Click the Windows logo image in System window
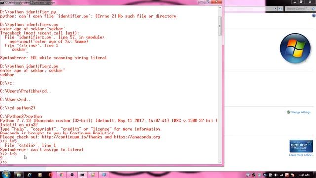This screenshot has width=316, height=178. click(x=295, y=48)
